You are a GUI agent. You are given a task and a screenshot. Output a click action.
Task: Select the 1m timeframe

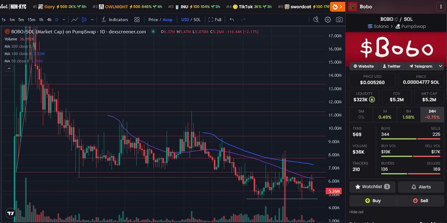click(12, 20)
